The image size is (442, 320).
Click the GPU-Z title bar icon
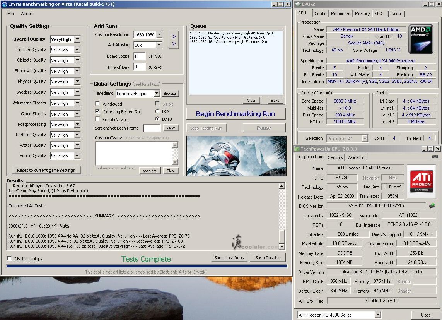coord(297,149)
